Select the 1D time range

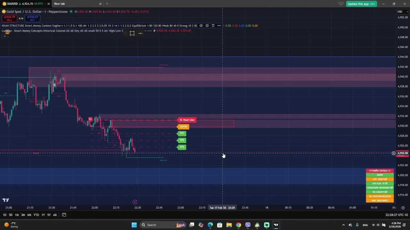4,215
